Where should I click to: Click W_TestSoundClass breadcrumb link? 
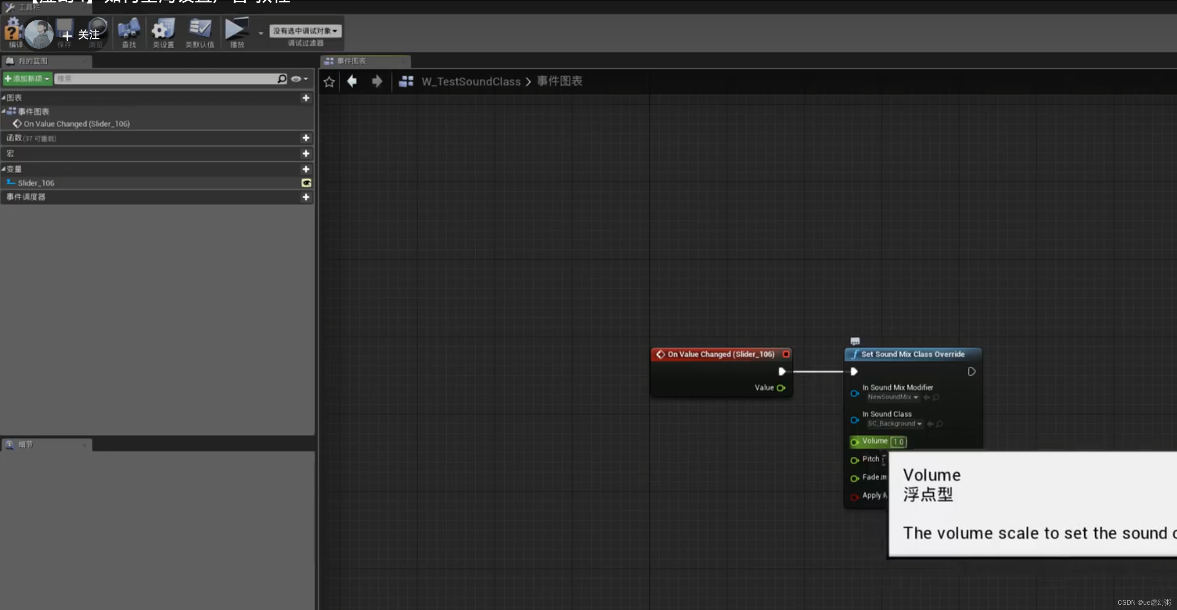coord(470,81)
